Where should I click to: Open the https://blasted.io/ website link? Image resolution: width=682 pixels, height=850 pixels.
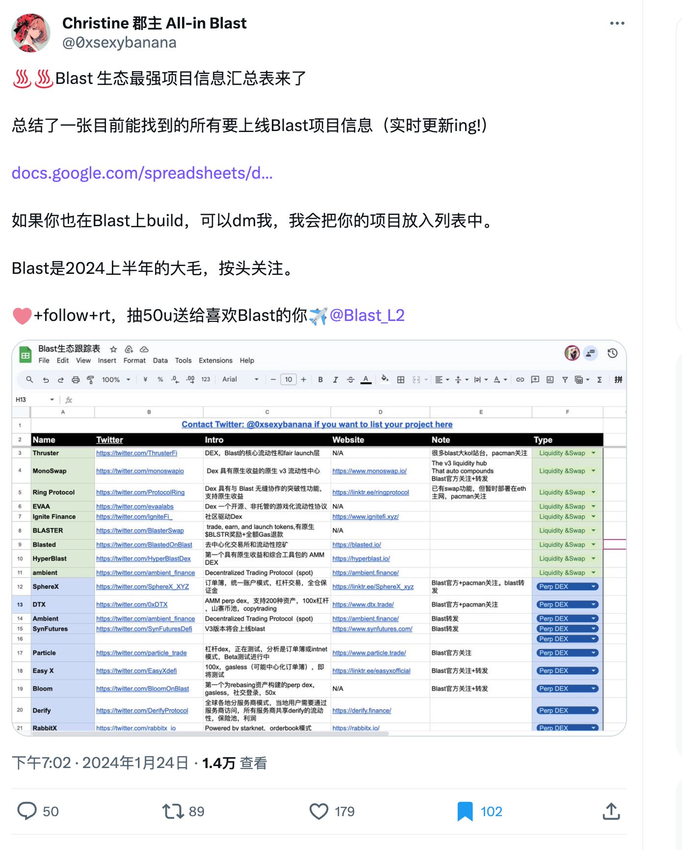coord(357,545)
